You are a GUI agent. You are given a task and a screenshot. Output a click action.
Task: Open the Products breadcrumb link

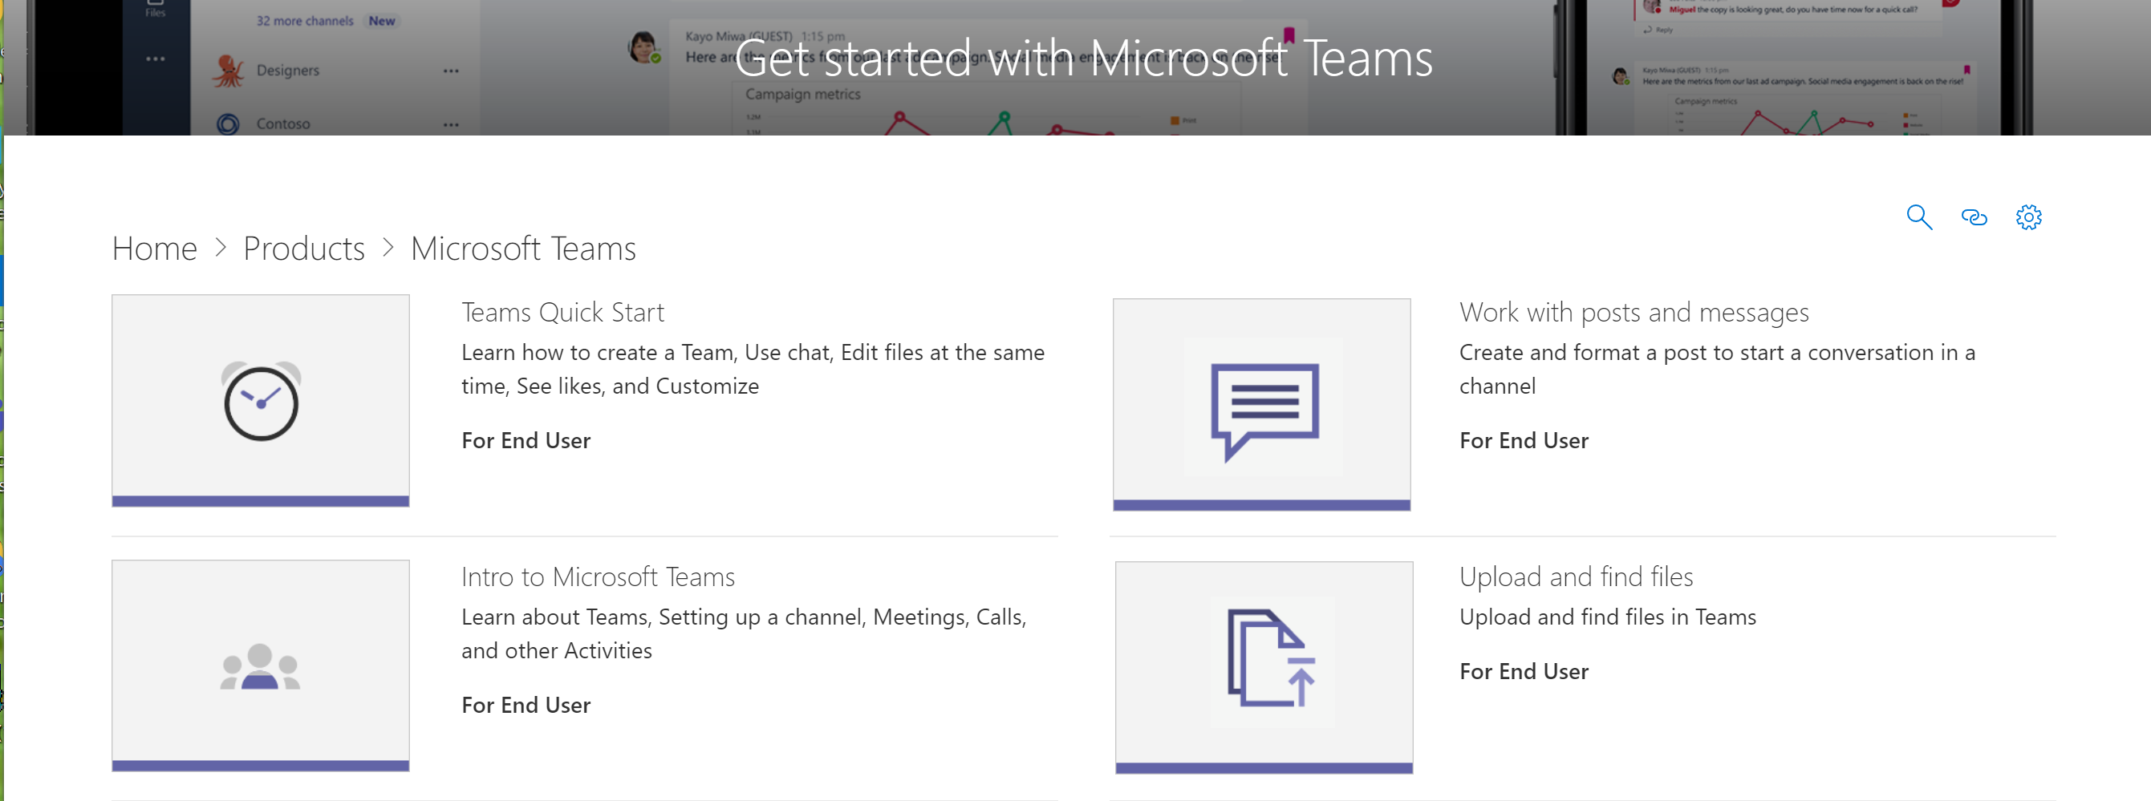click(x=304, y=248)
